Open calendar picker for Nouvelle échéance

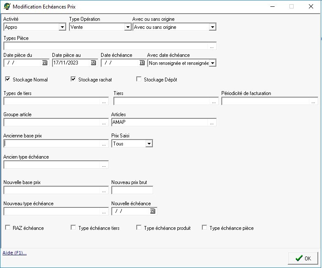[153, 211]
